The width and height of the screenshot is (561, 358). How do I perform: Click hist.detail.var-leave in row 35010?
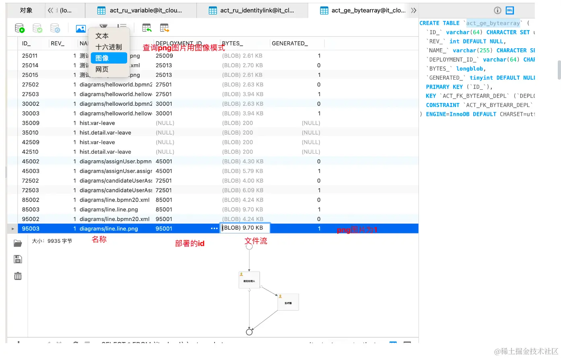(105, 133)
